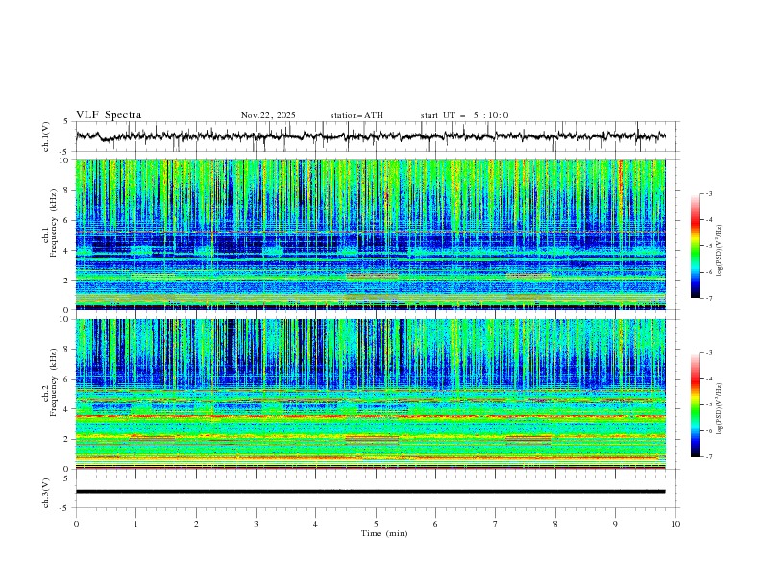
Task: Click the 0 minute tick label on time axis
Action: click(76, 524)
